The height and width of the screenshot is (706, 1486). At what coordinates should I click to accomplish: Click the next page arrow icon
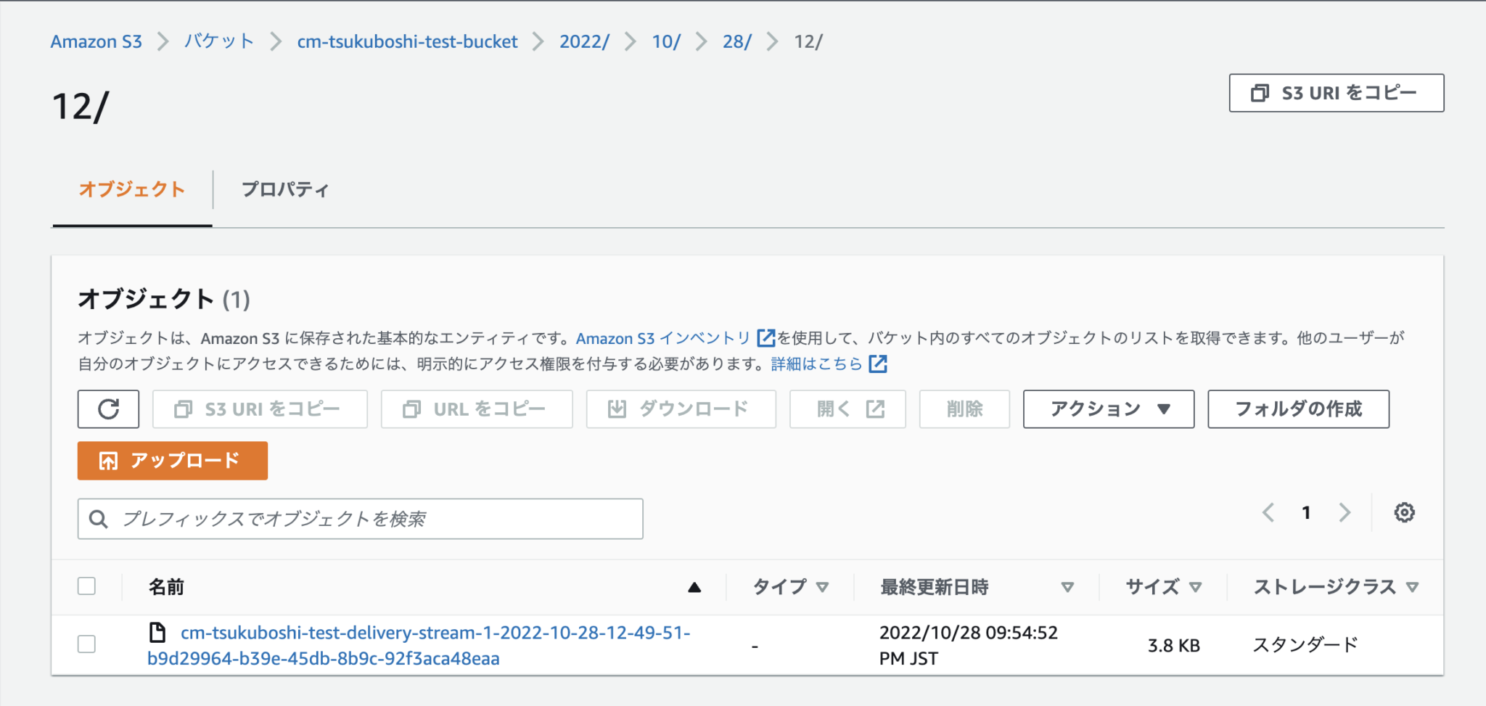point(1346,513)
